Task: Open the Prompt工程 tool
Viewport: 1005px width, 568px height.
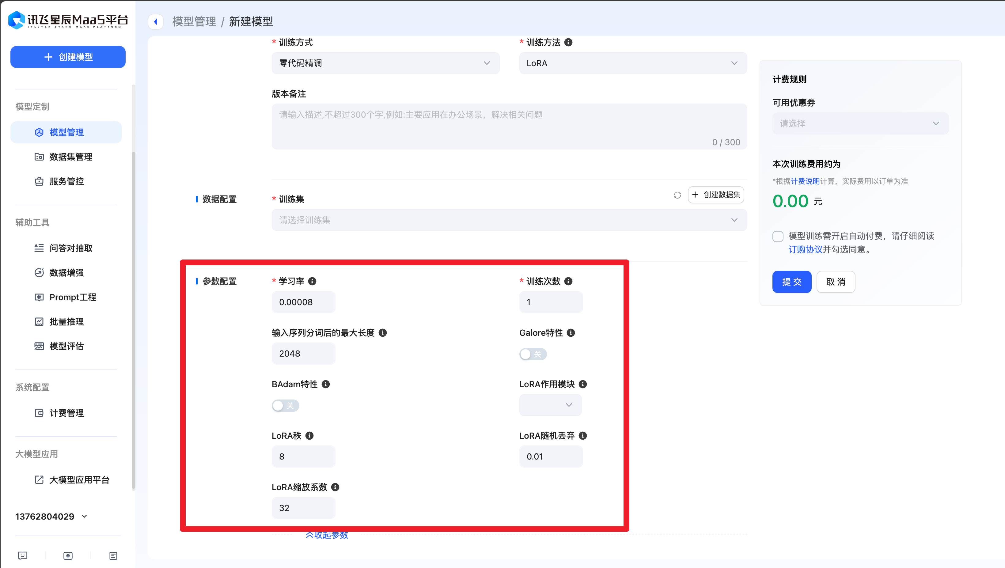Action: (x=72, y=297)
